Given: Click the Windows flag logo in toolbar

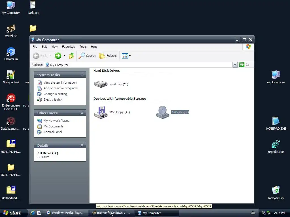Looking at the screenshot, I should tap(248, 47).
